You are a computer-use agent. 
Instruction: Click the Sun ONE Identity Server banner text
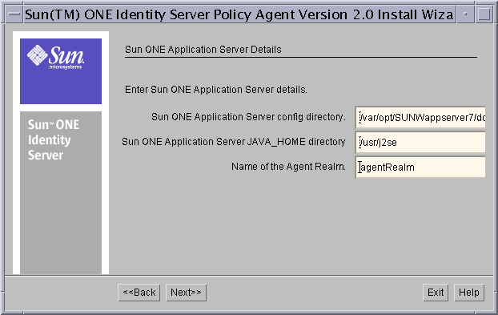pyautogui.click(x=54, y=139)
